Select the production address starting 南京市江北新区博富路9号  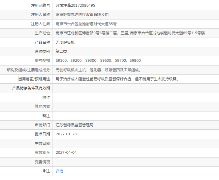pos(130,33)
